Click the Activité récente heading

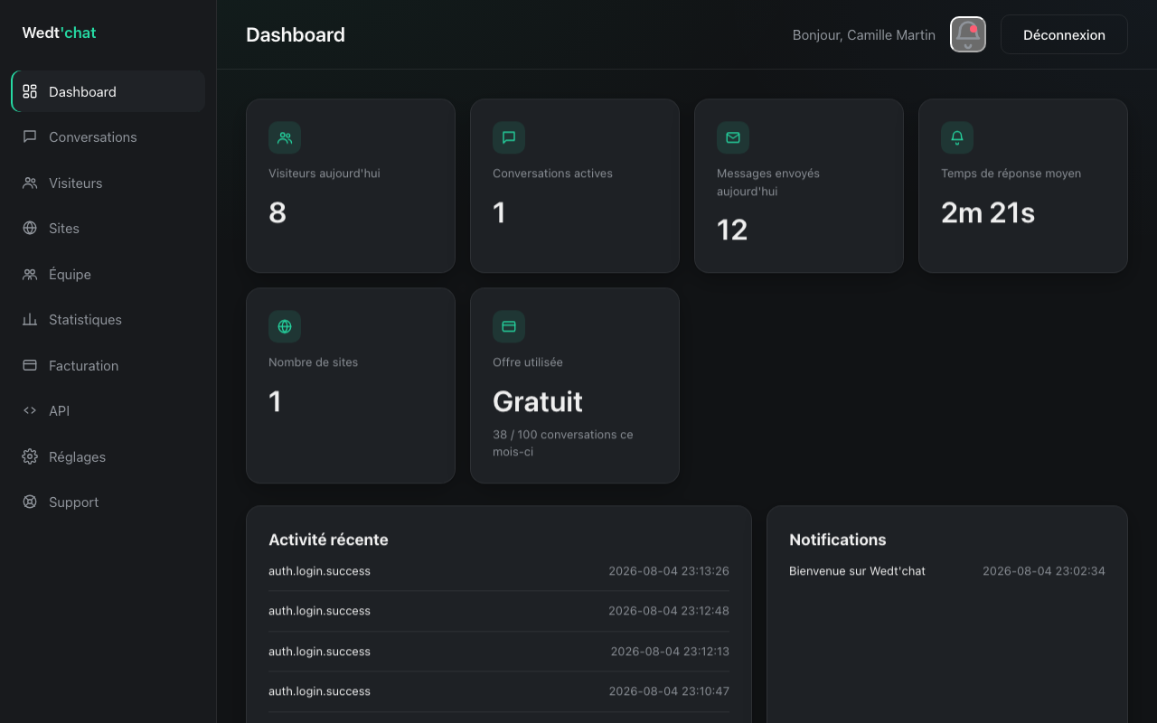tap(328, 540)
